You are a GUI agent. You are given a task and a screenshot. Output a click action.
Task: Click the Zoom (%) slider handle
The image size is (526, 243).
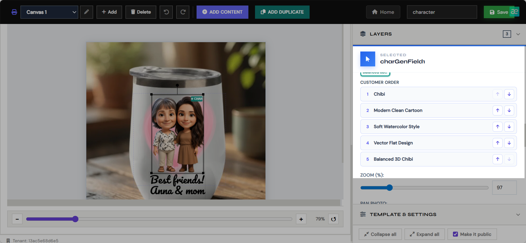[x=389, y=188]
